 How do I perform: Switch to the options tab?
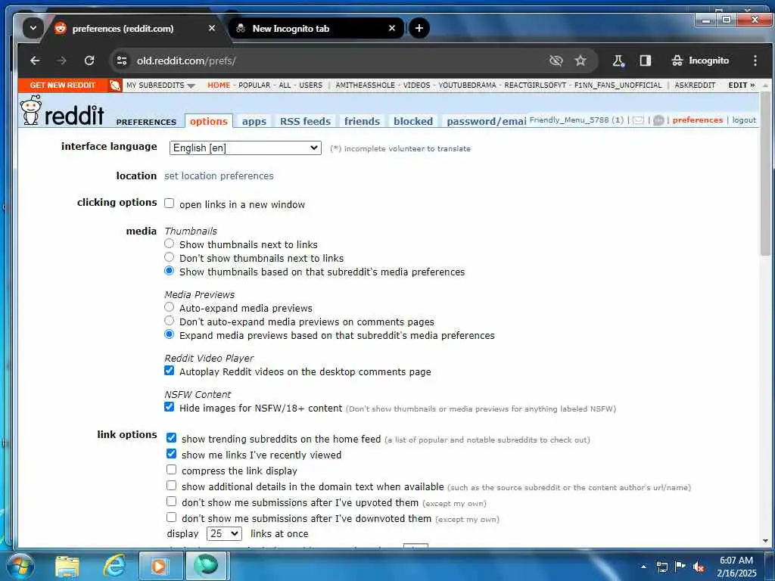(x=209, y=121)
